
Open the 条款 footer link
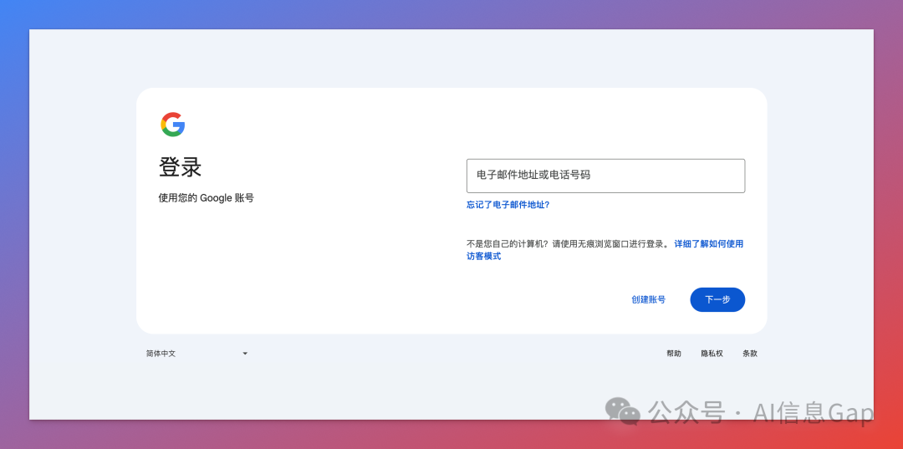point(750,354)
